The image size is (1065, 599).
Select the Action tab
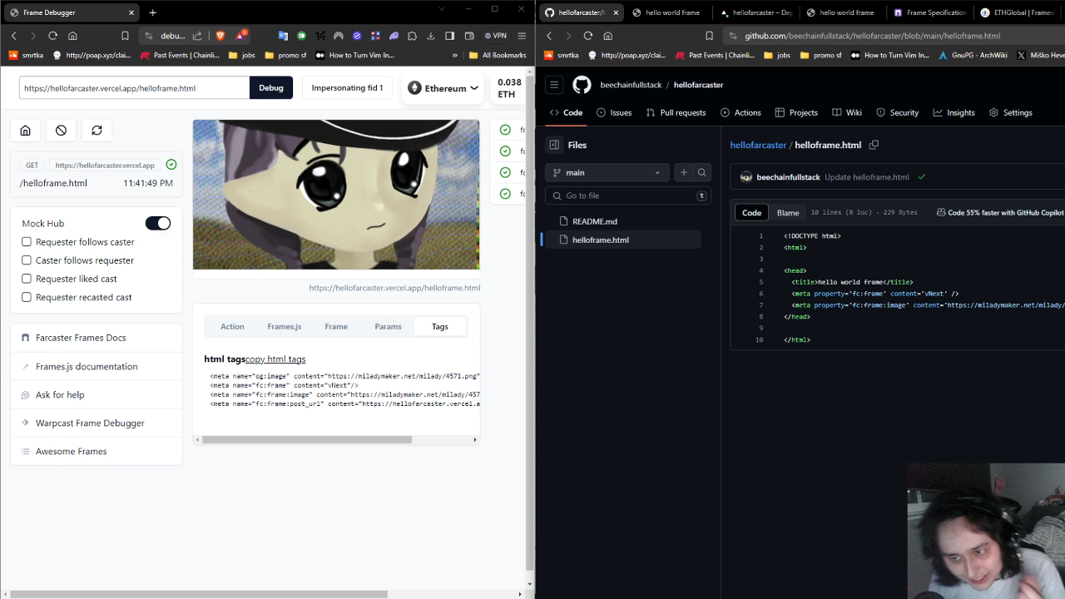[x=232, y=326]
